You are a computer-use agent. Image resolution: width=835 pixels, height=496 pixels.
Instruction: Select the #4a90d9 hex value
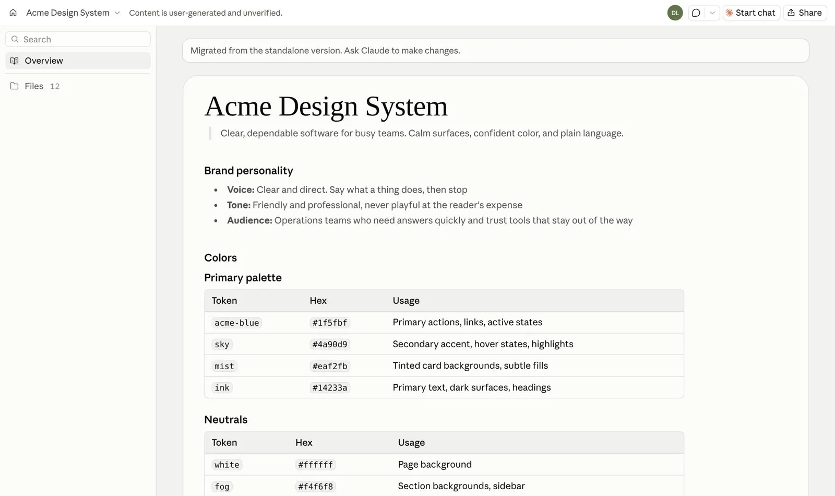pos(329,344)
